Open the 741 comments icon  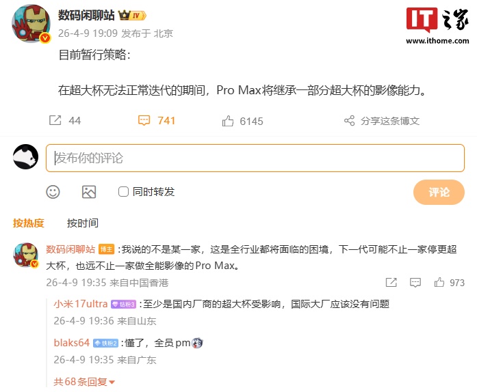[x=144, y=120]
